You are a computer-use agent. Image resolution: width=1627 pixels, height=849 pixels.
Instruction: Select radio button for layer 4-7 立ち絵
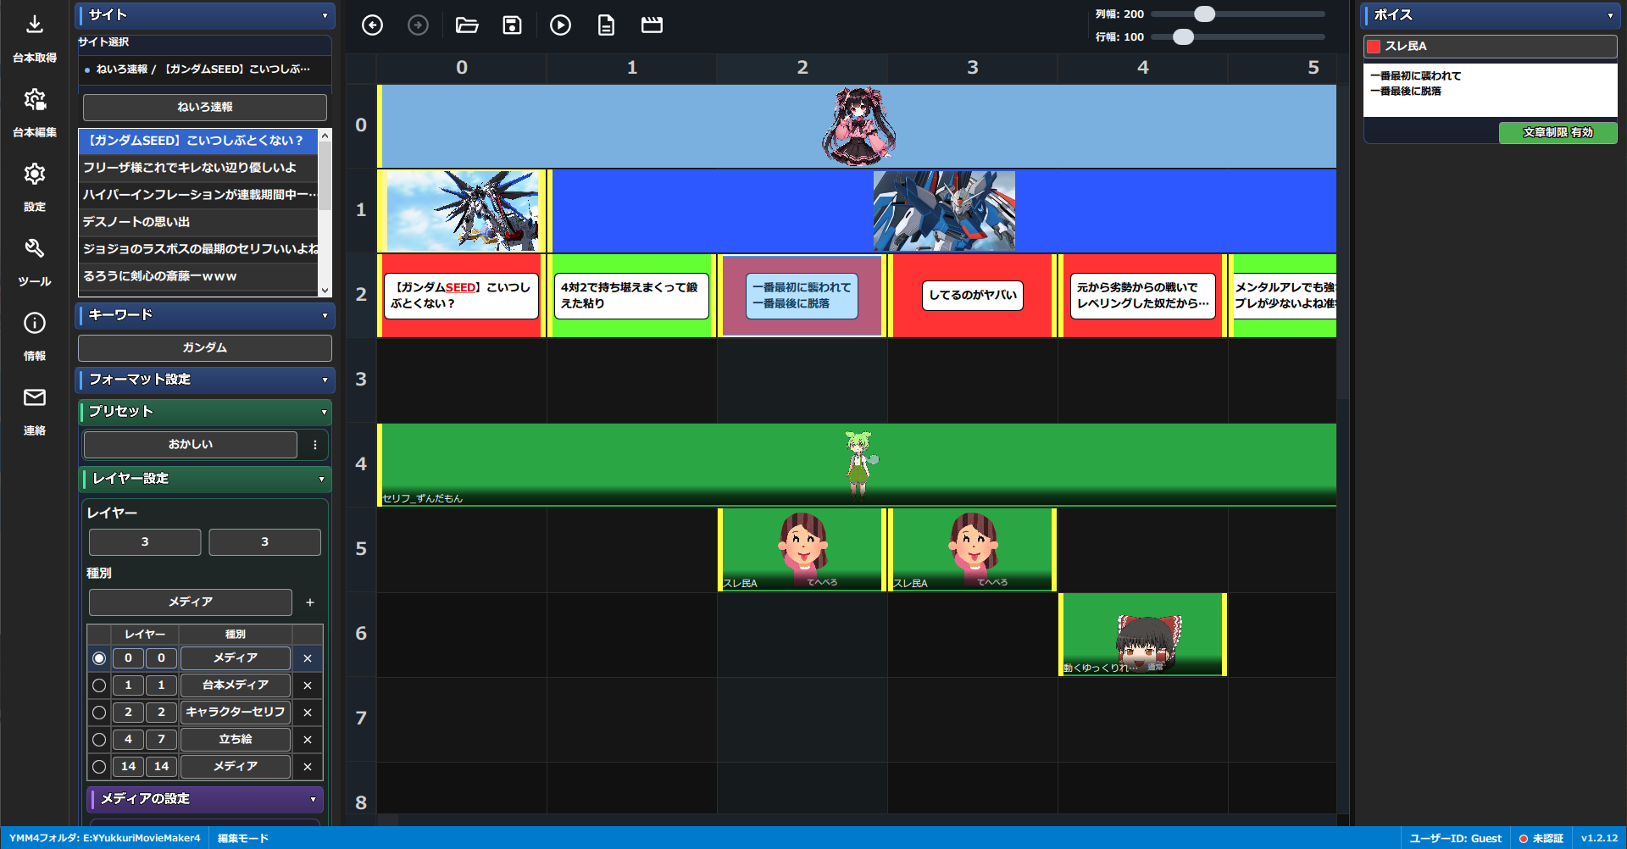pos(99,740)
